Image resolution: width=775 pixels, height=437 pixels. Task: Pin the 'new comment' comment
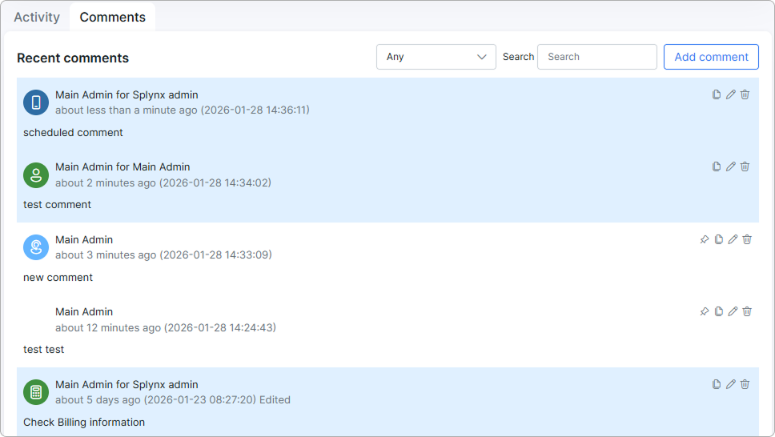coord(705,239)
